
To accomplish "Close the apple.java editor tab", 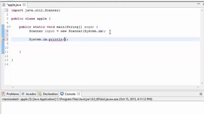I will pos(24,5).
